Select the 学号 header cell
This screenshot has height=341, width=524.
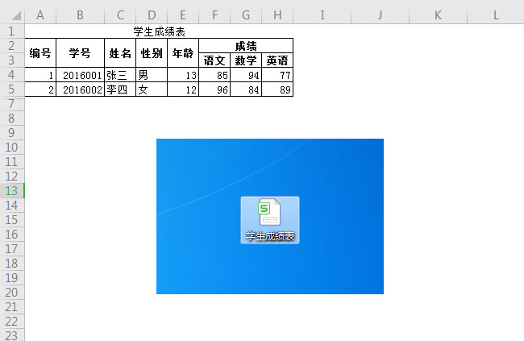pyautogui.click(x=80, y=53)
